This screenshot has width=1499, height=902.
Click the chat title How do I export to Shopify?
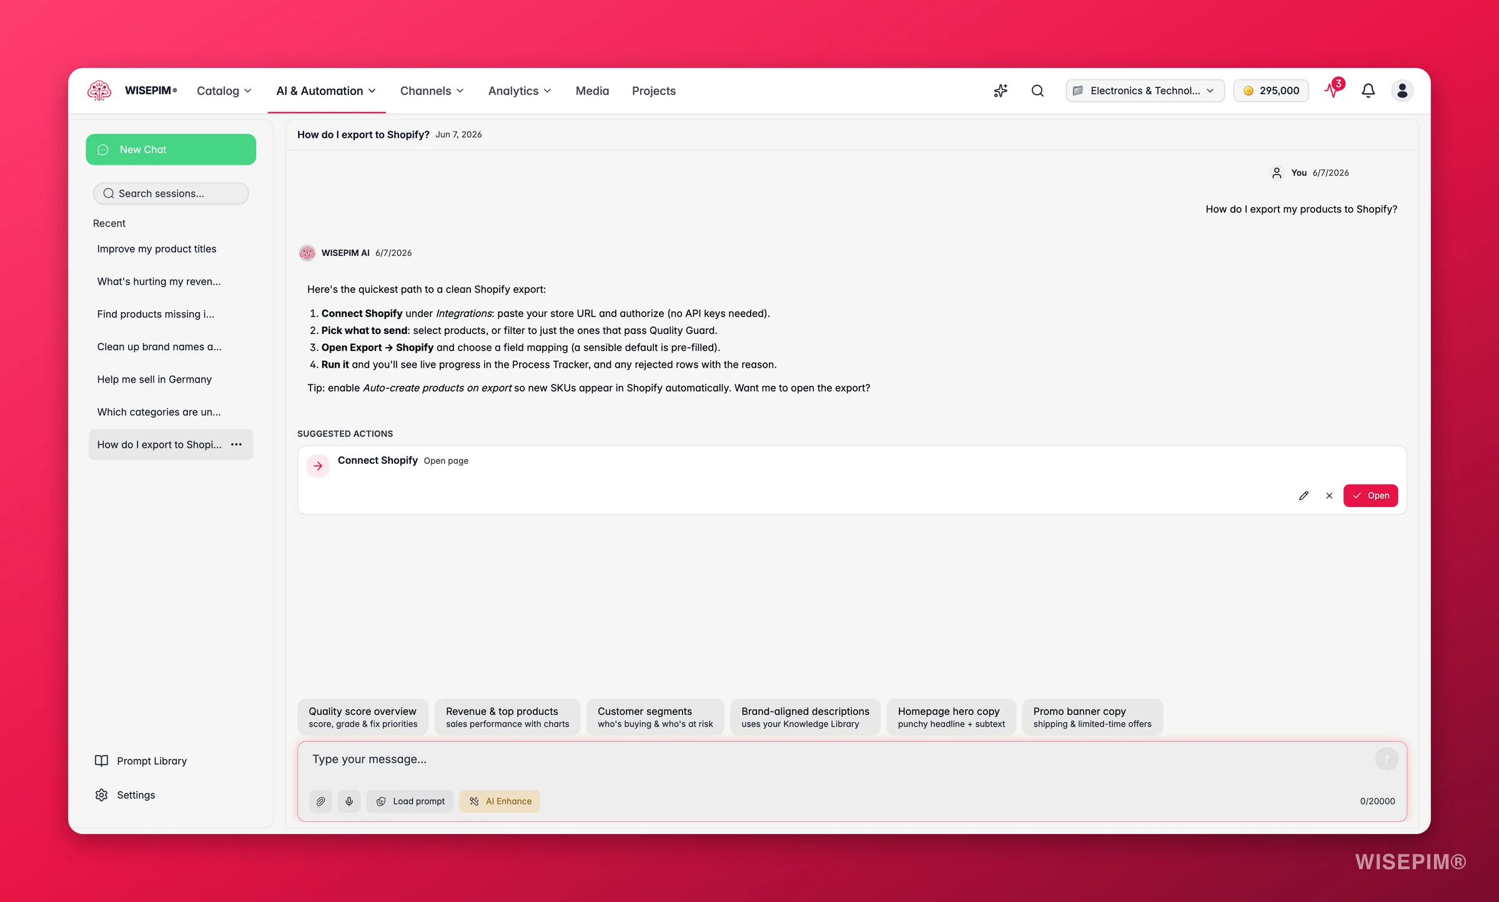(363, 135)
